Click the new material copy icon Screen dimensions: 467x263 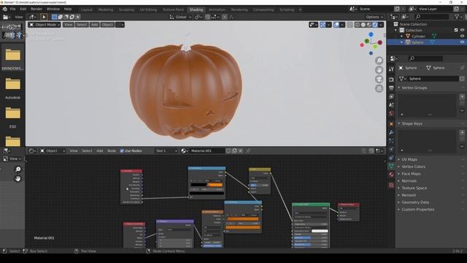(234, 150)
